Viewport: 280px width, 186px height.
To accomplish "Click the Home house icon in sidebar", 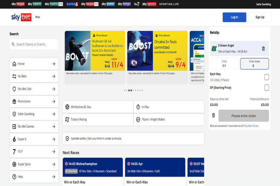I will pyautogui.click(x=14, y=64).
